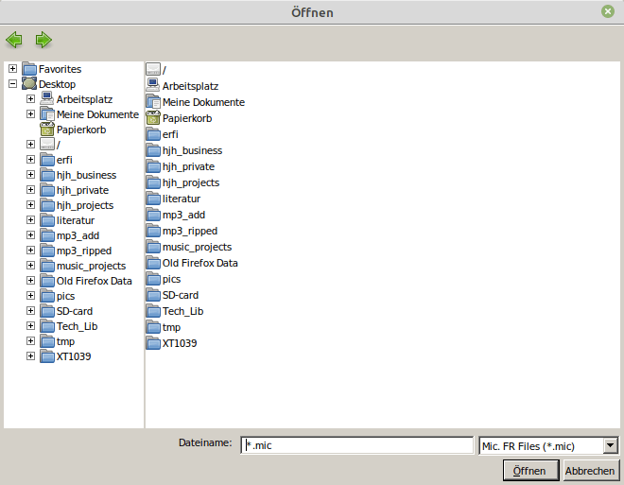
Task: Select the Arbeitsplatz icon in the file list
Action: point(153,85)
